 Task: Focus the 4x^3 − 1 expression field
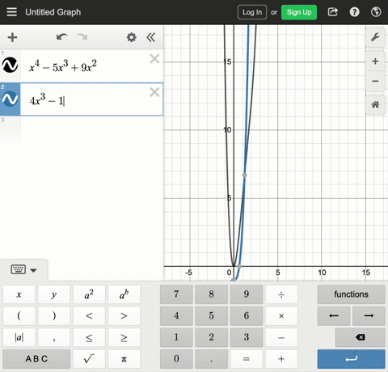91,99
